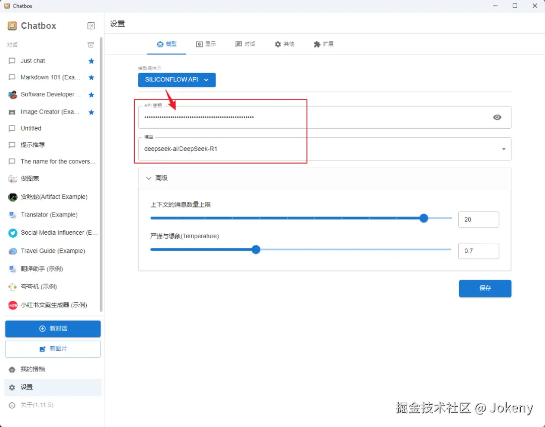Click the 贪吃蛇 Artifact Example icon
This screenshot has height=427, width=545.
click(x=13, y=197)
